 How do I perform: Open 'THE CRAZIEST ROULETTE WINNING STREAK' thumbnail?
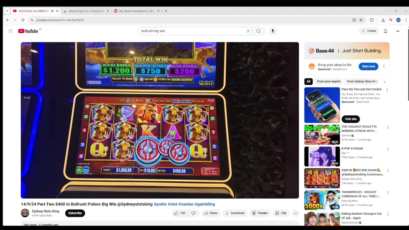click(322, 135)
